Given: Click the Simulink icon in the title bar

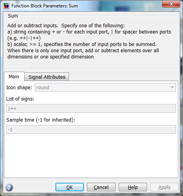Looking at the screenshot, I should point(6,6).
